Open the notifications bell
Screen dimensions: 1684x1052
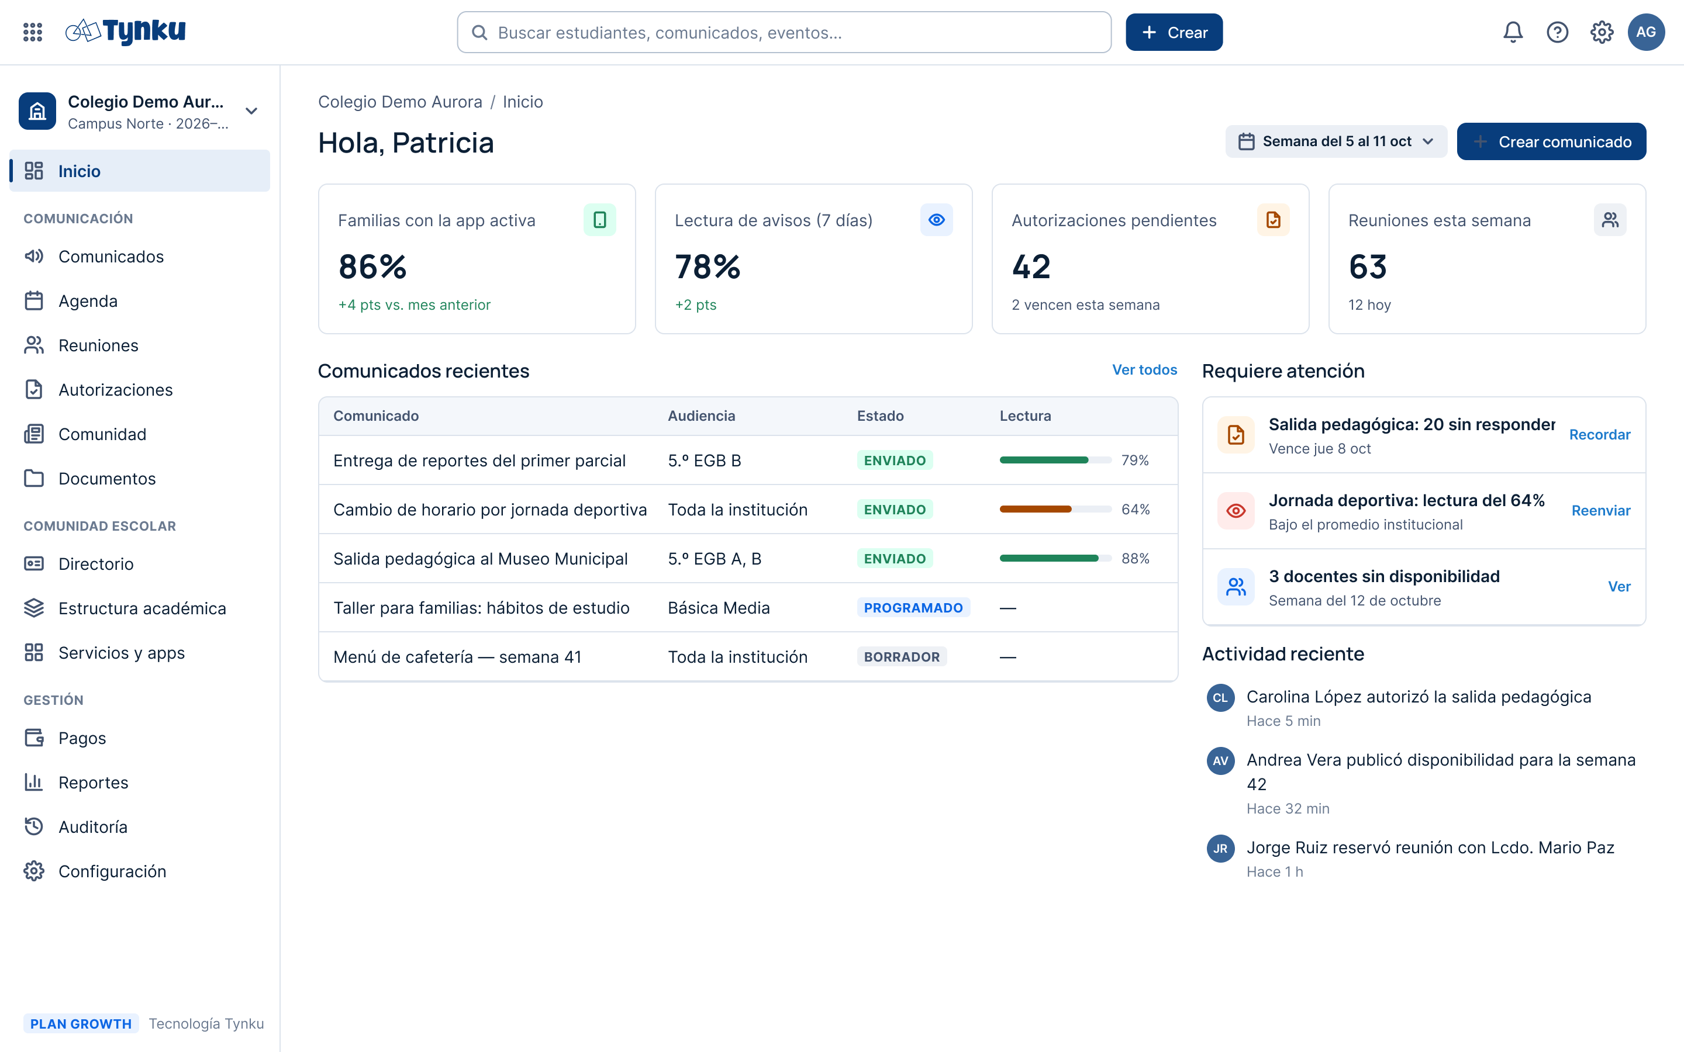tap(1513, 32)
